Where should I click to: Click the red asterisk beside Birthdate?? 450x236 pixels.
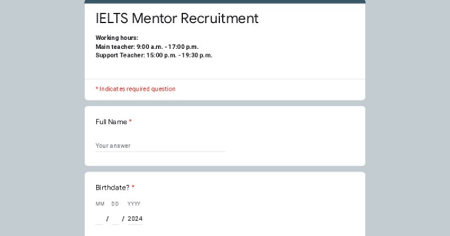pyautogui.click(x=133, y=187)
